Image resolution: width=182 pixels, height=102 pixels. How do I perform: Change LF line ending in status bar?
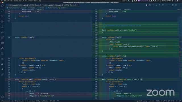(169, 101)
